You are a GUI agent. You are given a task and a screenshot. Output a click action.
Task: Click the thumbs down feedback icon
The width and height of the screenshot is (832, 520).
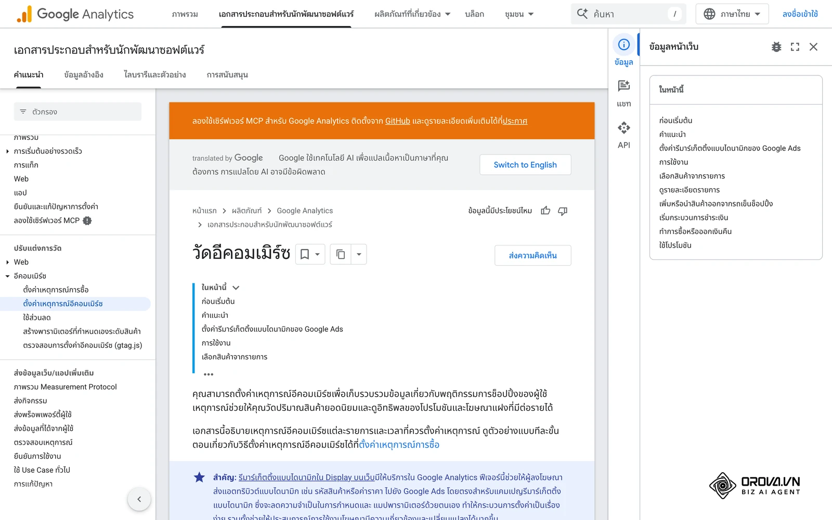(563, 211)
